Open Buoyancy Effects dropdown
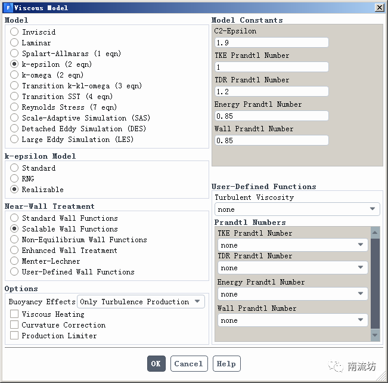This screenshot has width=388, height=383. coord(141,301)
